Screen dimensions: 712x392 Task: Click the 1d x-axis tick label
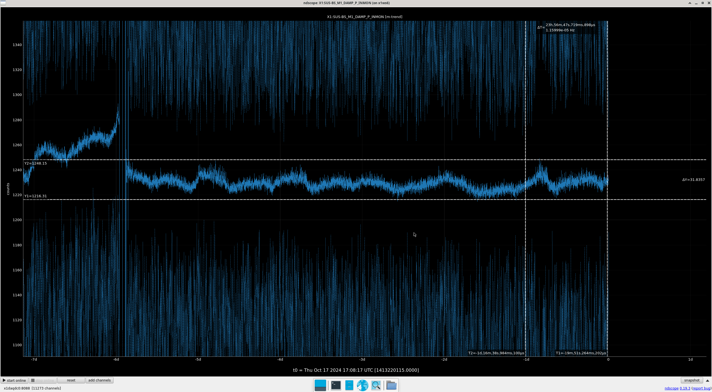click(690, 359)
